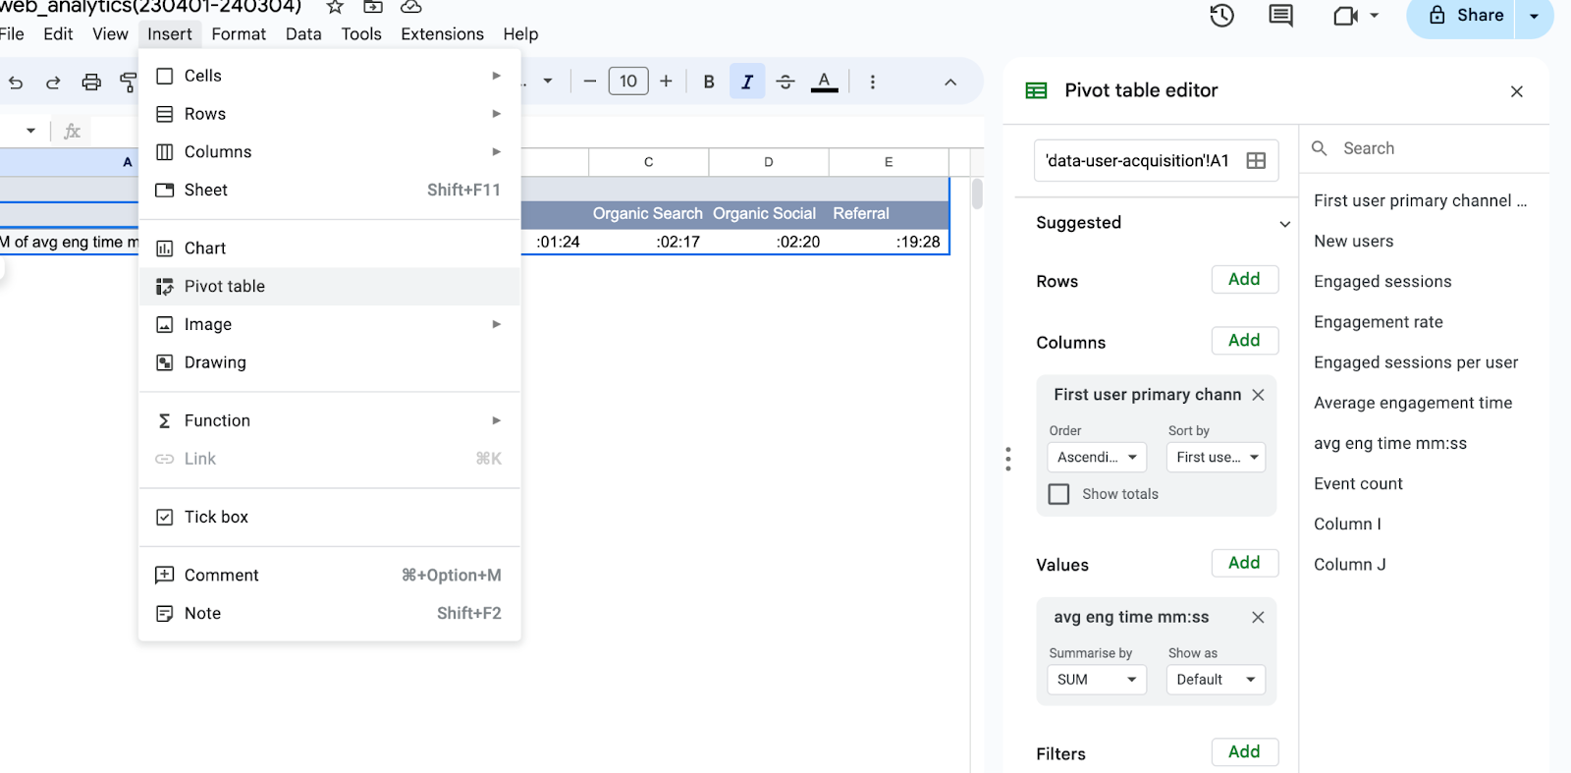1571x773 pixels.
Task: Click the bold formatting button
Action: click(x=709, y=83)
